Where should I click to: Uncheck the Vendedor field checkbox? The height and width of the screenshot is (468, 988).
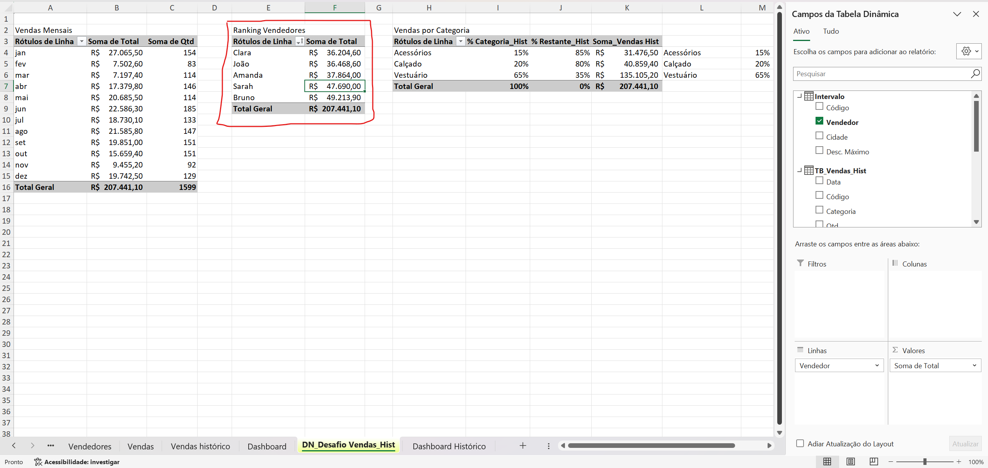pyautogui.click(x=819, y=121)
